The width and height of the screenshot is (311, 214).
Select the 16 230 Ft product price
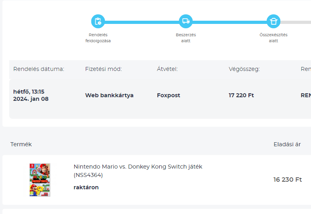[x=287, y=180]
